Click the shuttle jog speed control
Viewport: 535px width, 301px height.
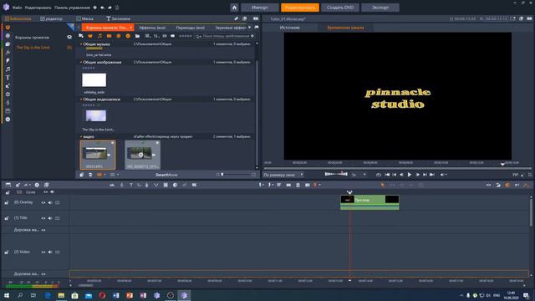coord(336,174)
